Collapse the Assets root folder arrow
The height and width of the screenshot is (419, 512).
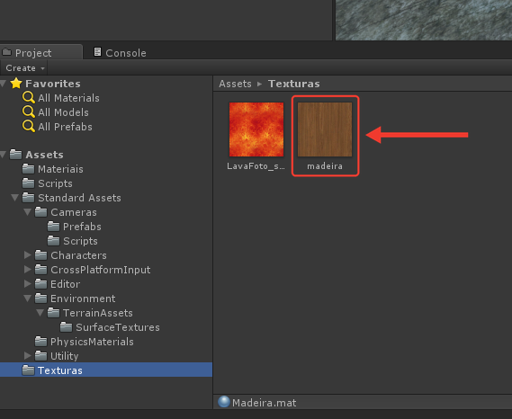4,155
